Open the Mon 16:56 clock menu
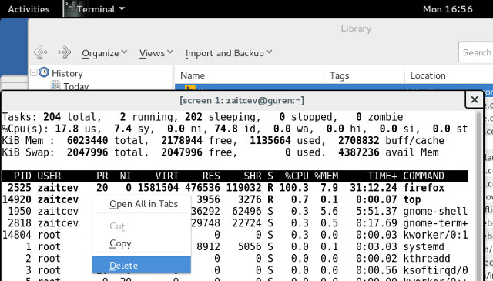This screenshot has height=281, width=493. [x=448, y=9]
